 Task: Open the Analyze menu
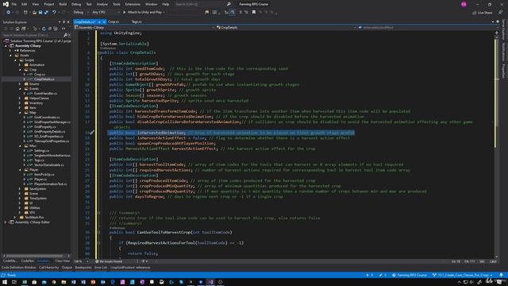(102, 4)
